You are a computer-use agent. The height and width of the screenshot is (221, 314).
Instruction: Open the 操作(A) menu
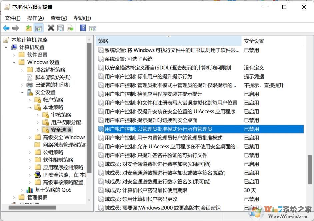click(35, 18)
